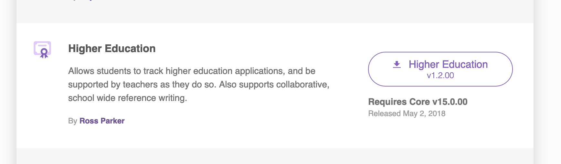This screenshot has height=164, width=561.
Task: Click the Higher Education certificate module icon
Action: point(42,50)
